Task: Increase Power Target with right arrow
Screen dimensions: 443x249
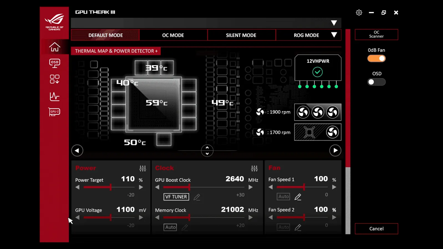Action: (x=141, y=187)
